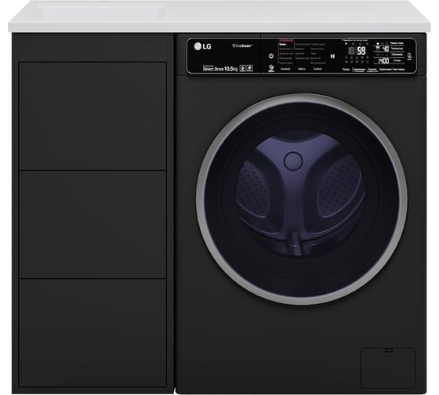This screenshot has width=439, height=395.
Task: Tap the inverter warranty badge icons
Action: [x=246, y=68]
